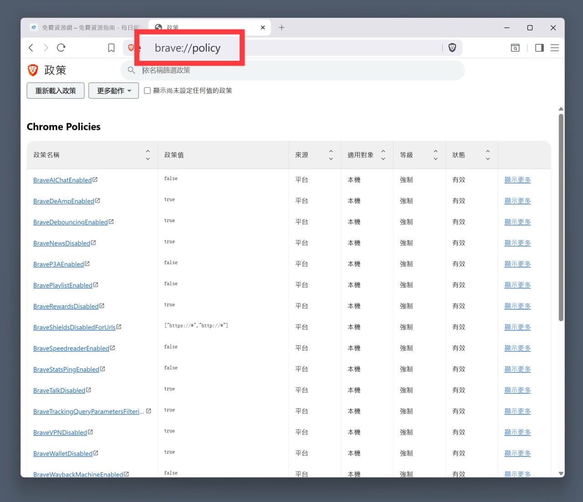Screen dimensions: 583x502
Task: Open external doc icon for BraveStatsPingEnabled
Action: click(x=102, y=369)
